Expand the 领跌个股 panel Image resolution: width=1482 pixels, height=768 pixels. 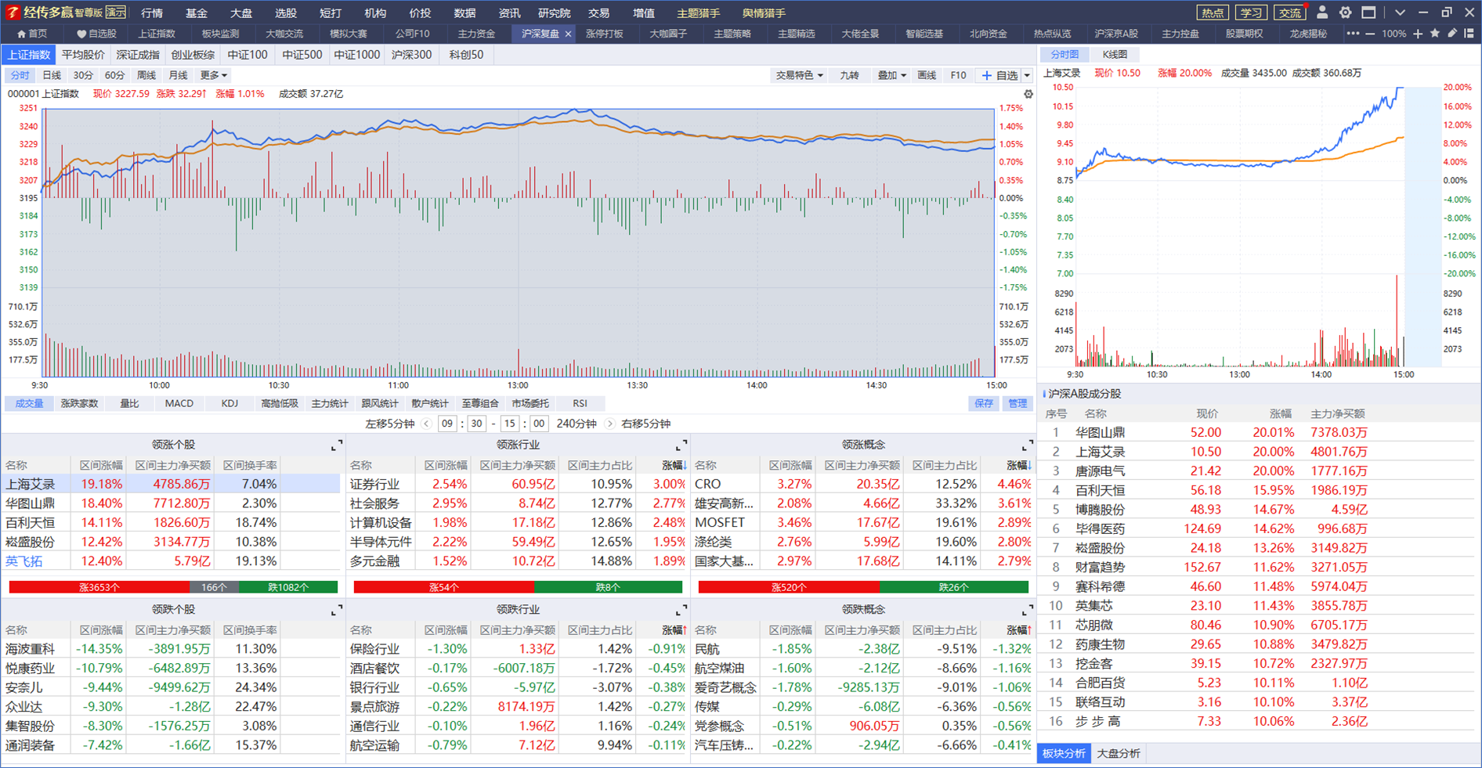pos(337,610)
